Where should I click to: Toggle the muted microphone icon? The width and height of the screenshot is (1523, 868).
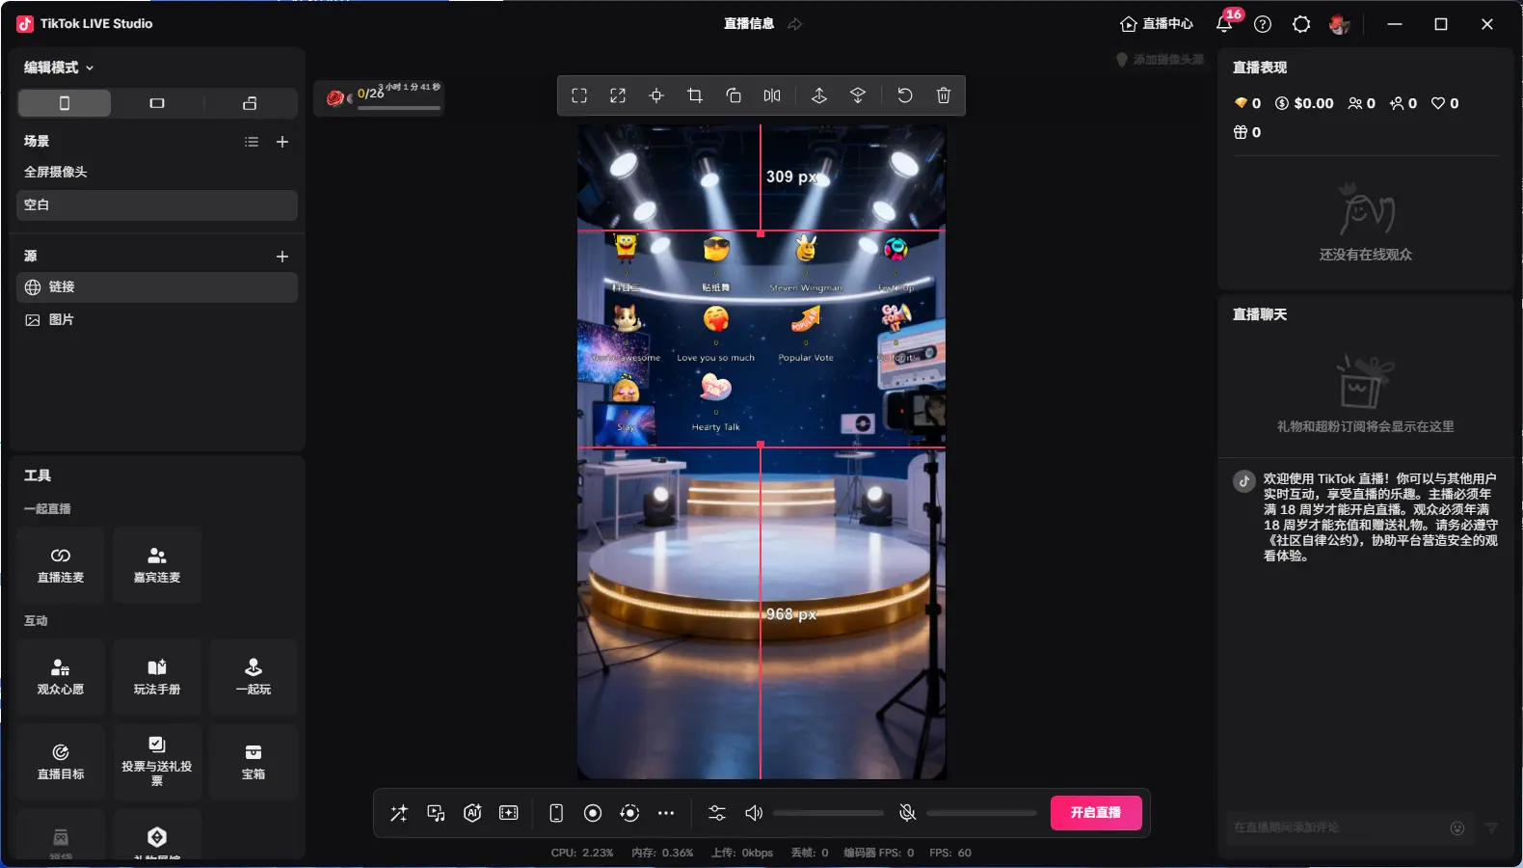(x=907, y=813)
